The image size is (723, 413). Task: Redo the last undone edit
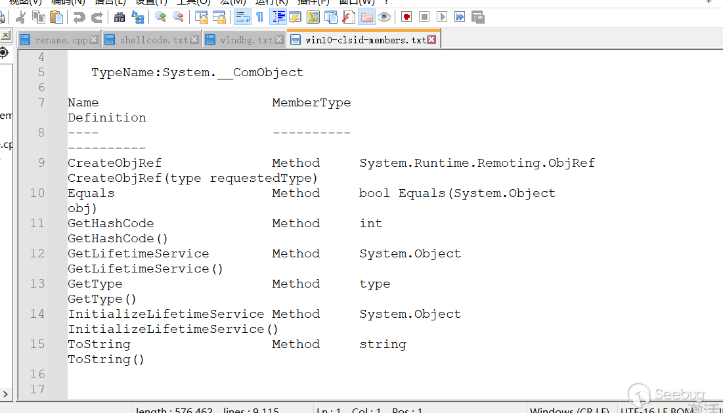pyautogui.click(x=97, y=18)
